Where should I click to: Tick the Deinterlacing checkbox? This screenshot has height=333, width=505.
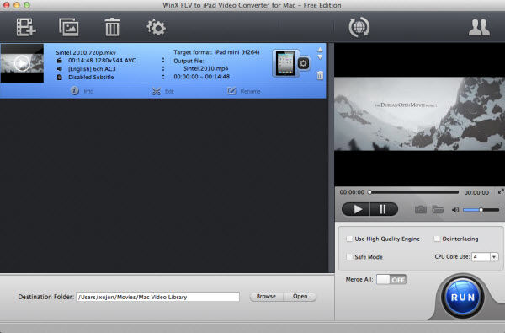coord(437,239)
